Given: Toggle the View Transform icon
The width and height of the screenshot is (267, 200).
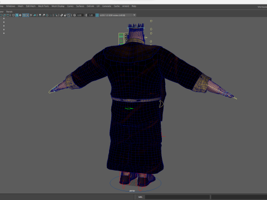Looking at the screenshot, I should (x=97, y=15).
